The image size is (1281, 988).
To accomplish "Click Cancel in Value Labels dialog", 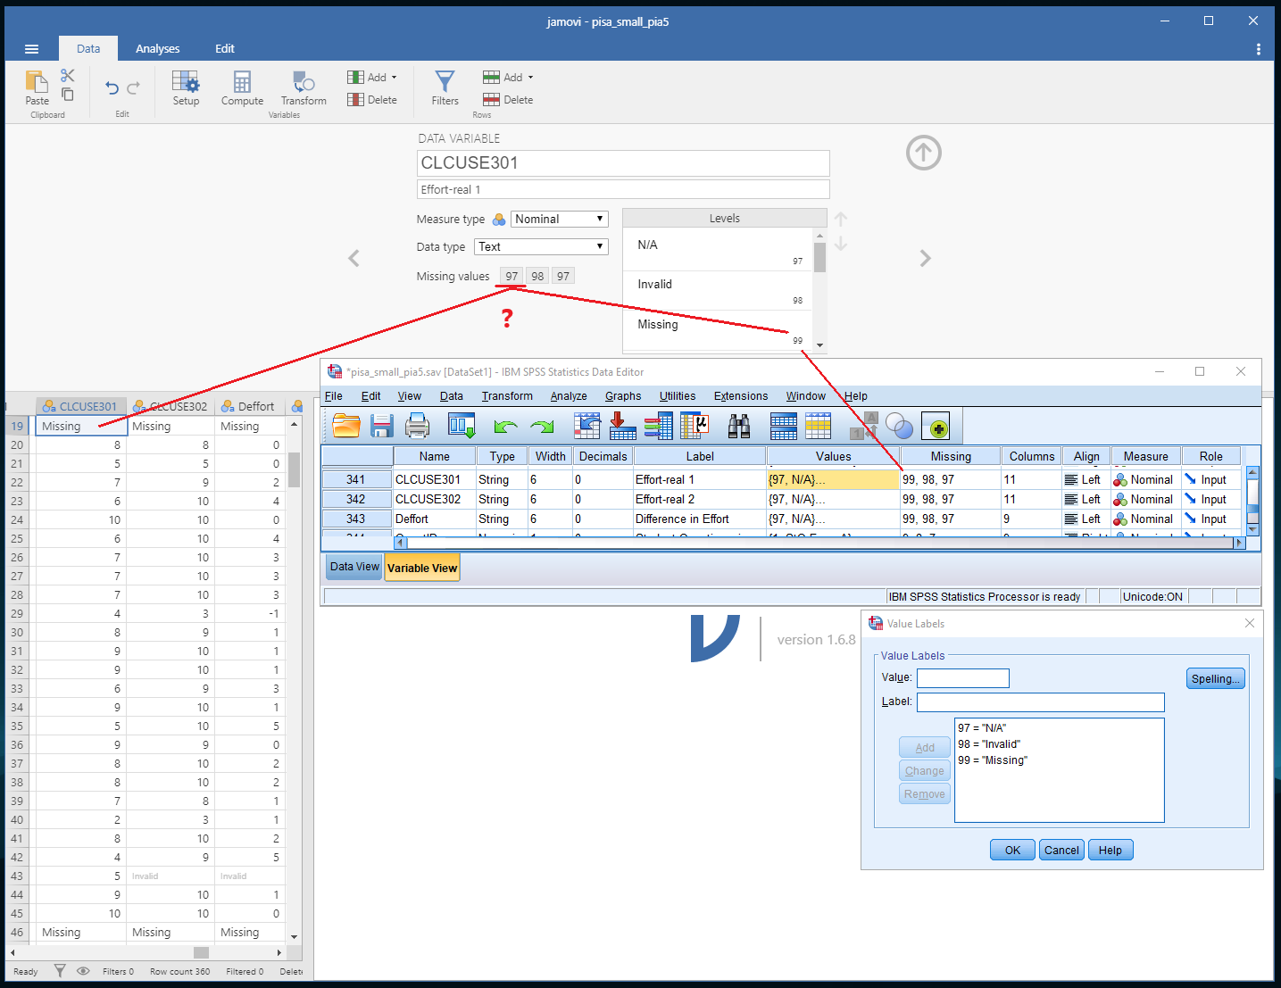I will tap(1061, 850).
